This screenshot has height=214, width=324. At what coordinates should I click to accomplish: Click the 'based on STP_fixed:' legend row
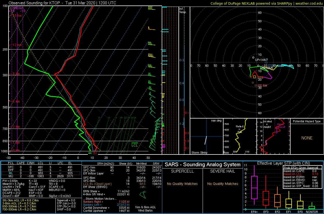(x=301, y=186)
